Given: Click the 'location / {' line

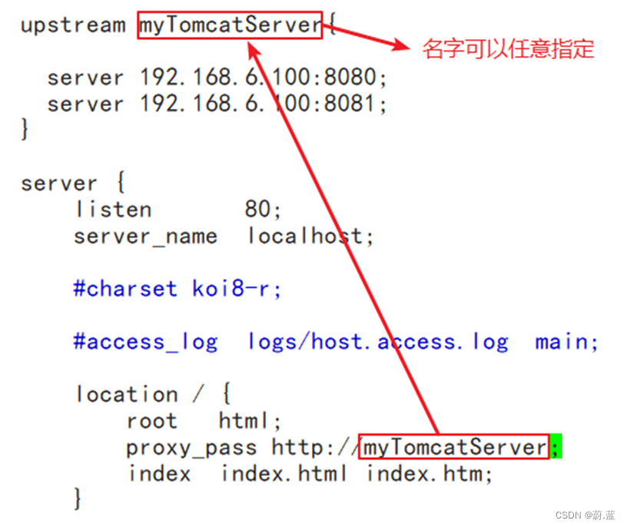Looking at the screenshot, I should (153, 394).
